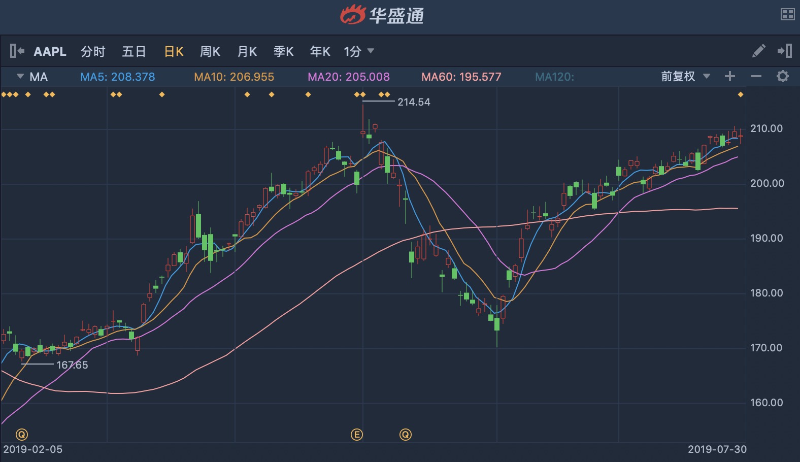
Task: Open the chart settings gear
Action: click(x=783, y=77)
